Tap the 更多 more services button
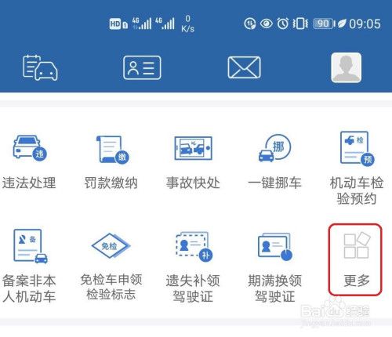Viewport: 392px width, 337px height. [355, 259]
